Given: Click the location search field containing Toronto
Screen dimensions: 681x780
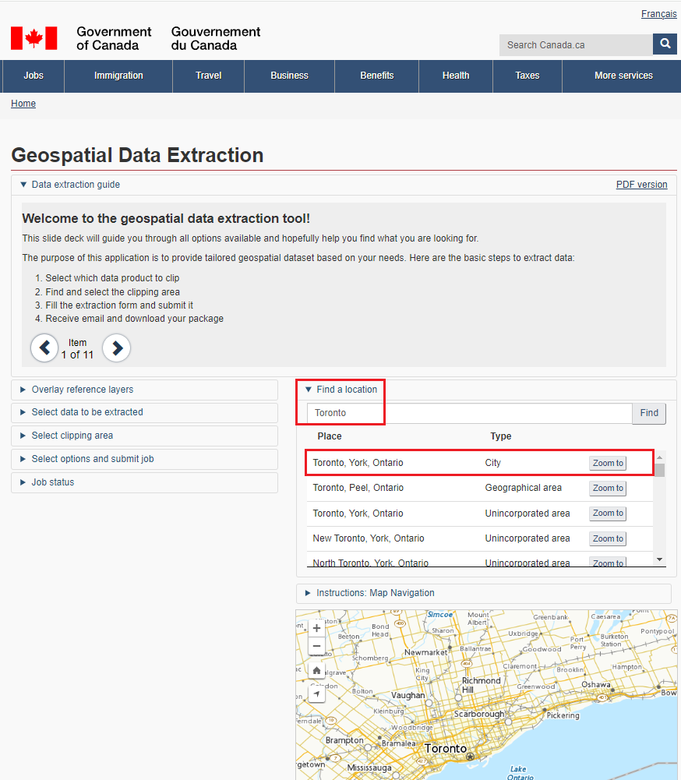Looking at the screenshot, I should point(469,413).
